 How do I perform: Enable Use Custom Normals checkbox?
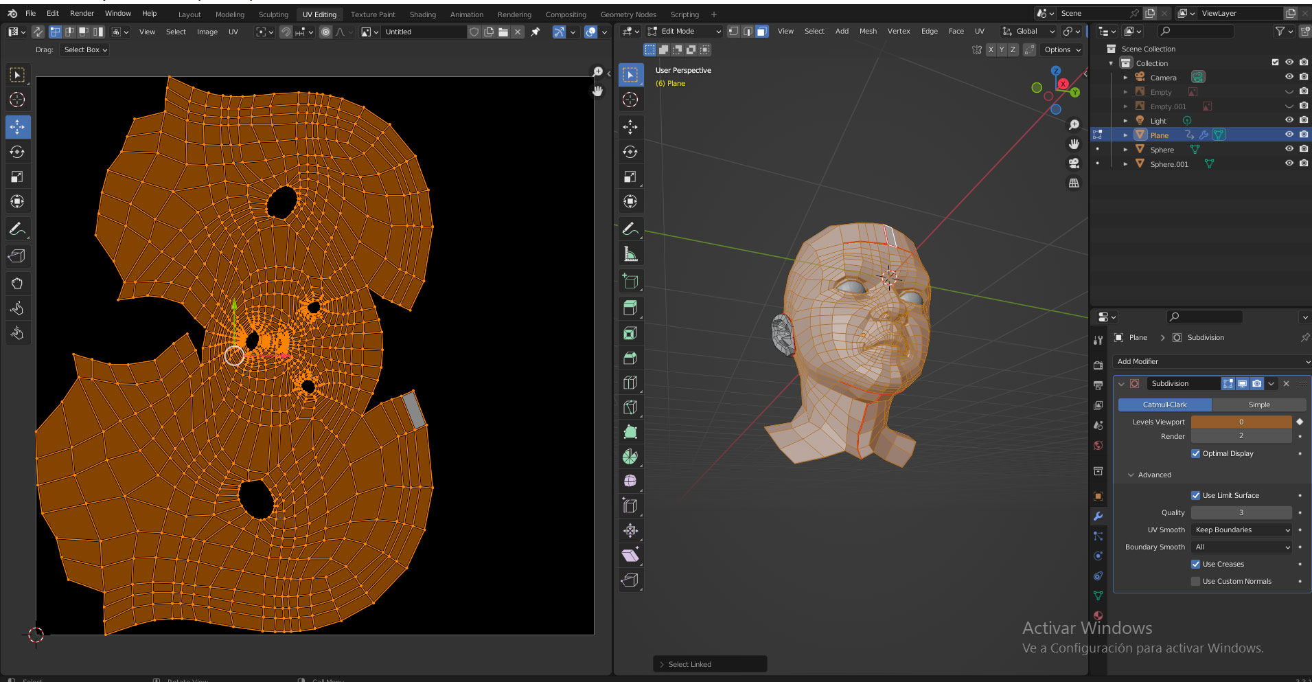click(x=1195, y=582)
